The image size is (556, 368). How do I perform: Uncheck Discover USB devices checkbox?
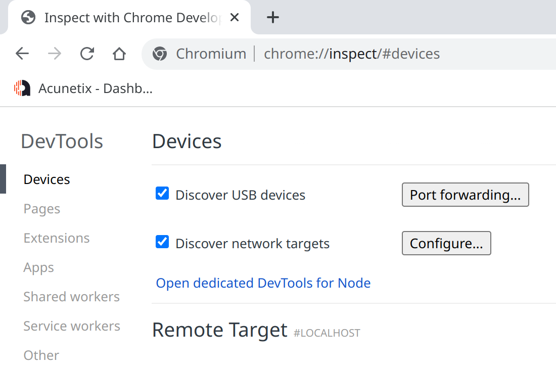click(162, 194)
